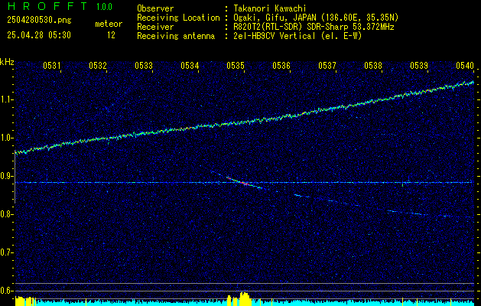The width and height of the screenshot is (481, 306).
Task: Click the kHz axis unit label
Action: [7, 62]
